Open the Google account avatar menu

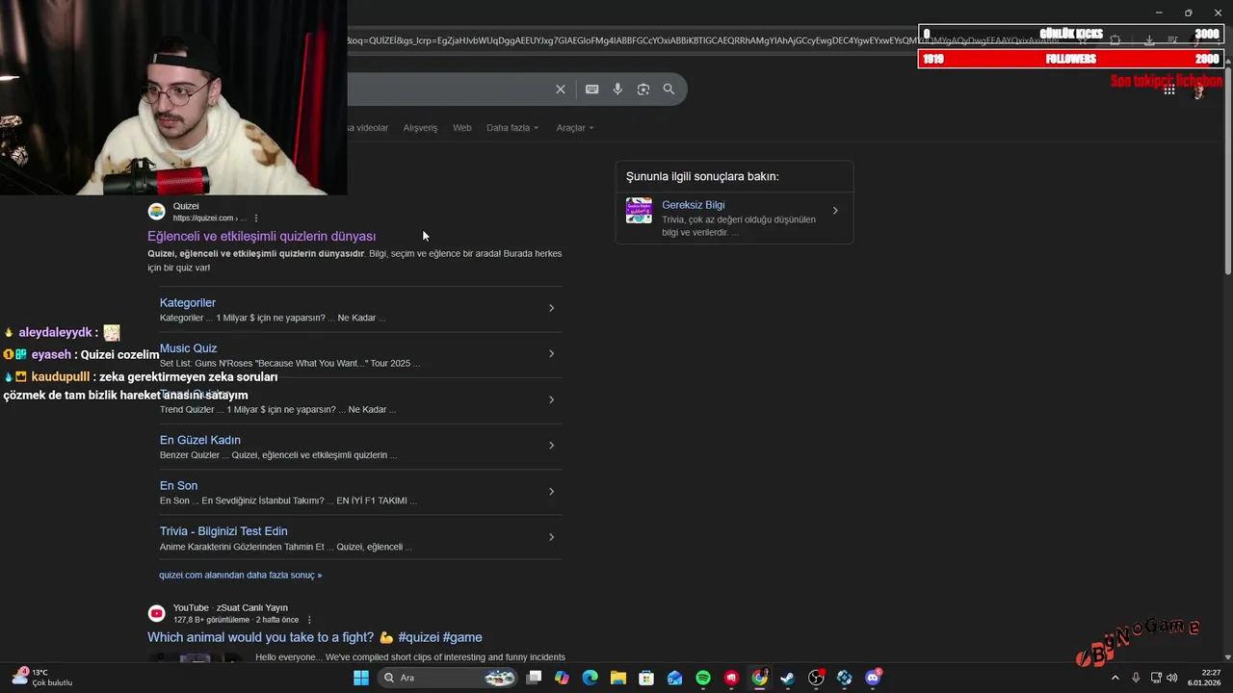1199,90
